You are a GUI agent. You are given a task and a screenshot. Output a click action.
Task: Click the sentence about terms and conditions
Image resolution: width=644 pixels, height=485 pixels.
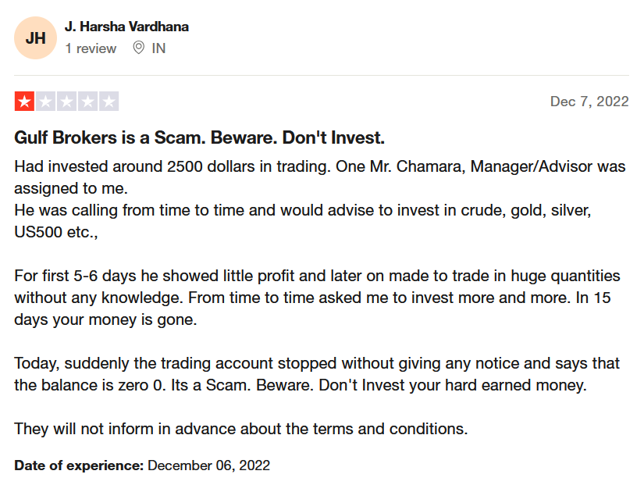tap(241, 429)
